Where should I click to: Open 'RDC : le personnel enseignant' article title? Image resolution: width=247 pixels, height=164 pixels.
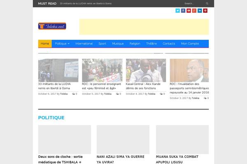click(x=101, y=86)
